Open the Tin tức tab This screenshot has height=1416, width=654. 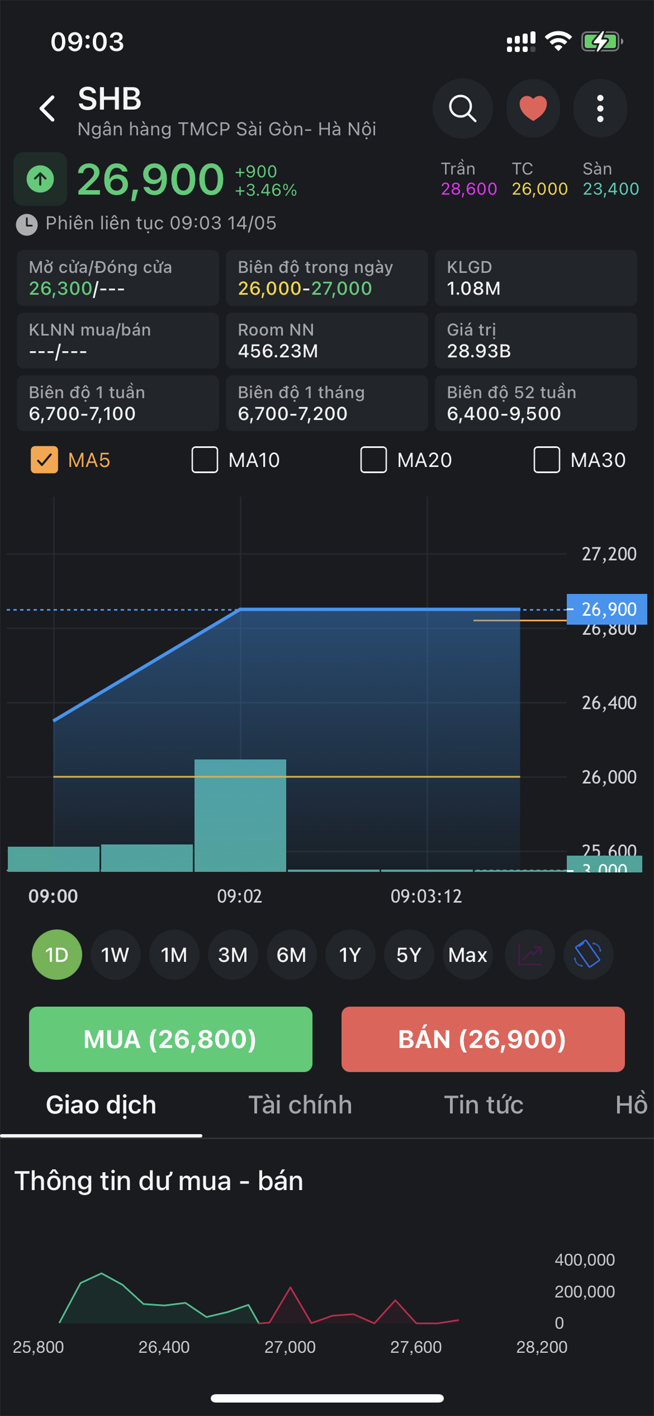click(483, 1105)
